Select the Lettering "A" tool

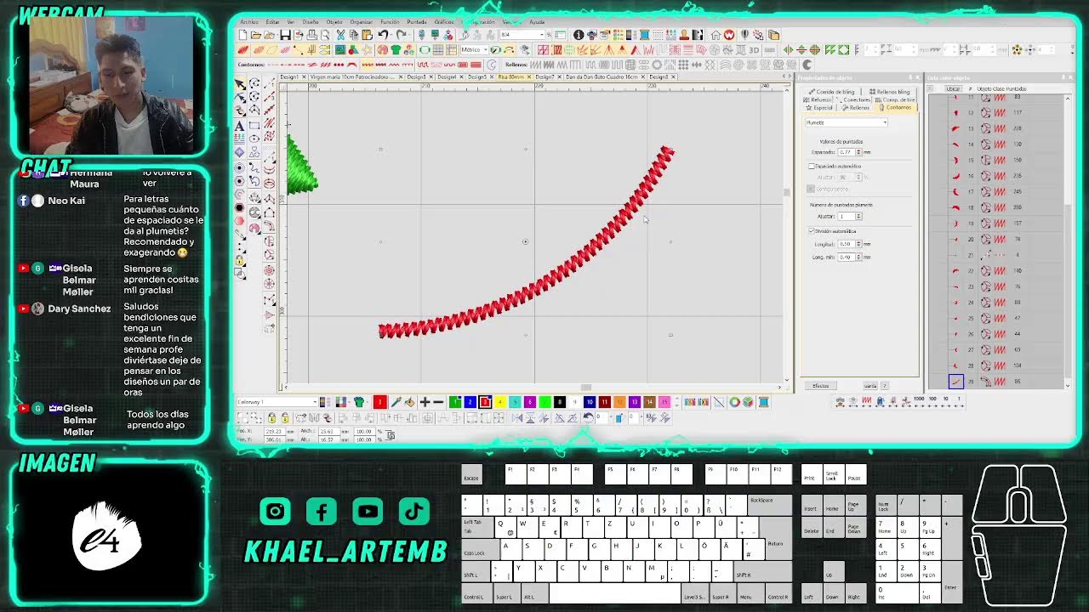(241, 126)
